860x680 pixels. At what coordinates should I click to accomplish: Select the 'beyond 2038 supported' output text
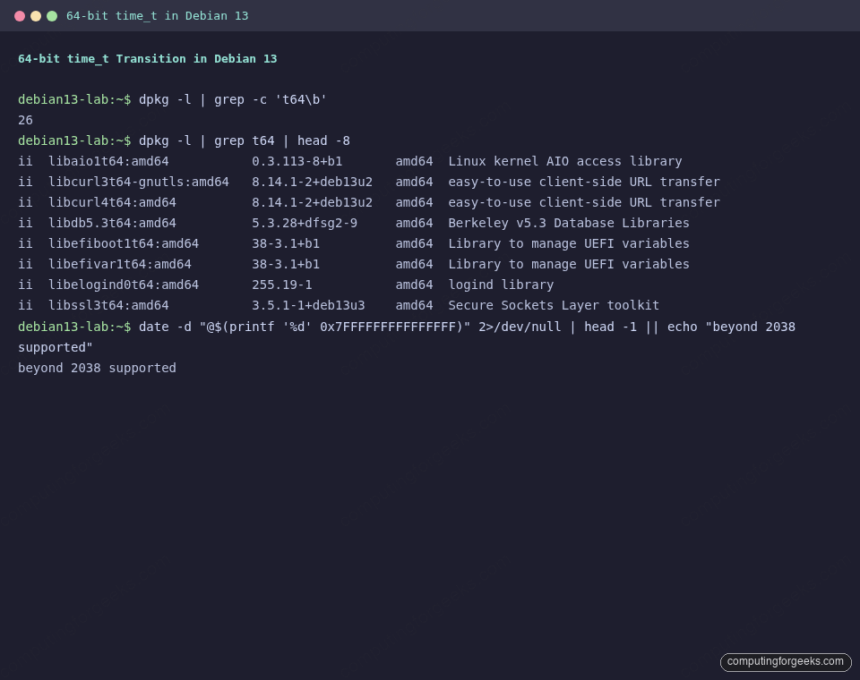point(97,368)
